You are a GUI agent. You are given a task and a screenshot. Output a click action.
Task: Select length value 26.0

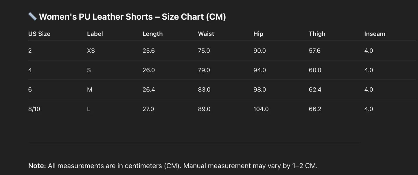pyautogui.click(x=149, y=70)
